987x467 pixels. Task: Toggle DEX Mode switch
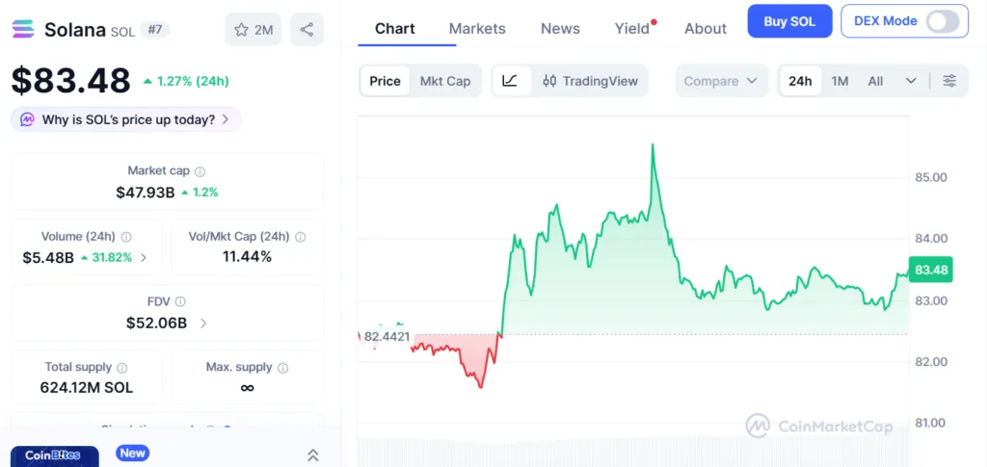[x=942, y=21]
